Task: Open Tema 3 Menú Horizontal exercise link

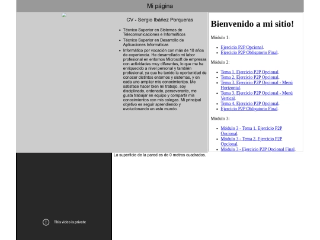Action: tap(257, 85)
